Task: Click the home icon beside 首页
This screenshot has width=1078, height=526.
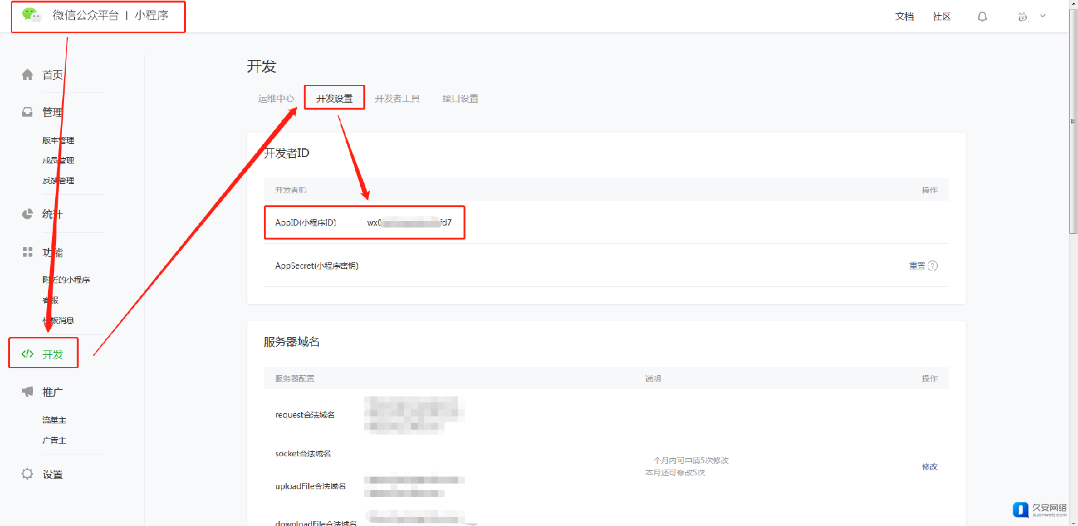Action: (x=27, y=75)
